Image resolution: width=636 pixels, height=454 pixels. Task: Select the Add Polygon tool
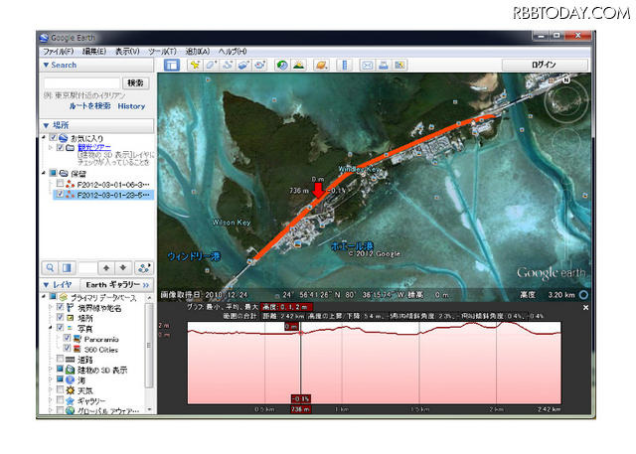tap(211, 65)
